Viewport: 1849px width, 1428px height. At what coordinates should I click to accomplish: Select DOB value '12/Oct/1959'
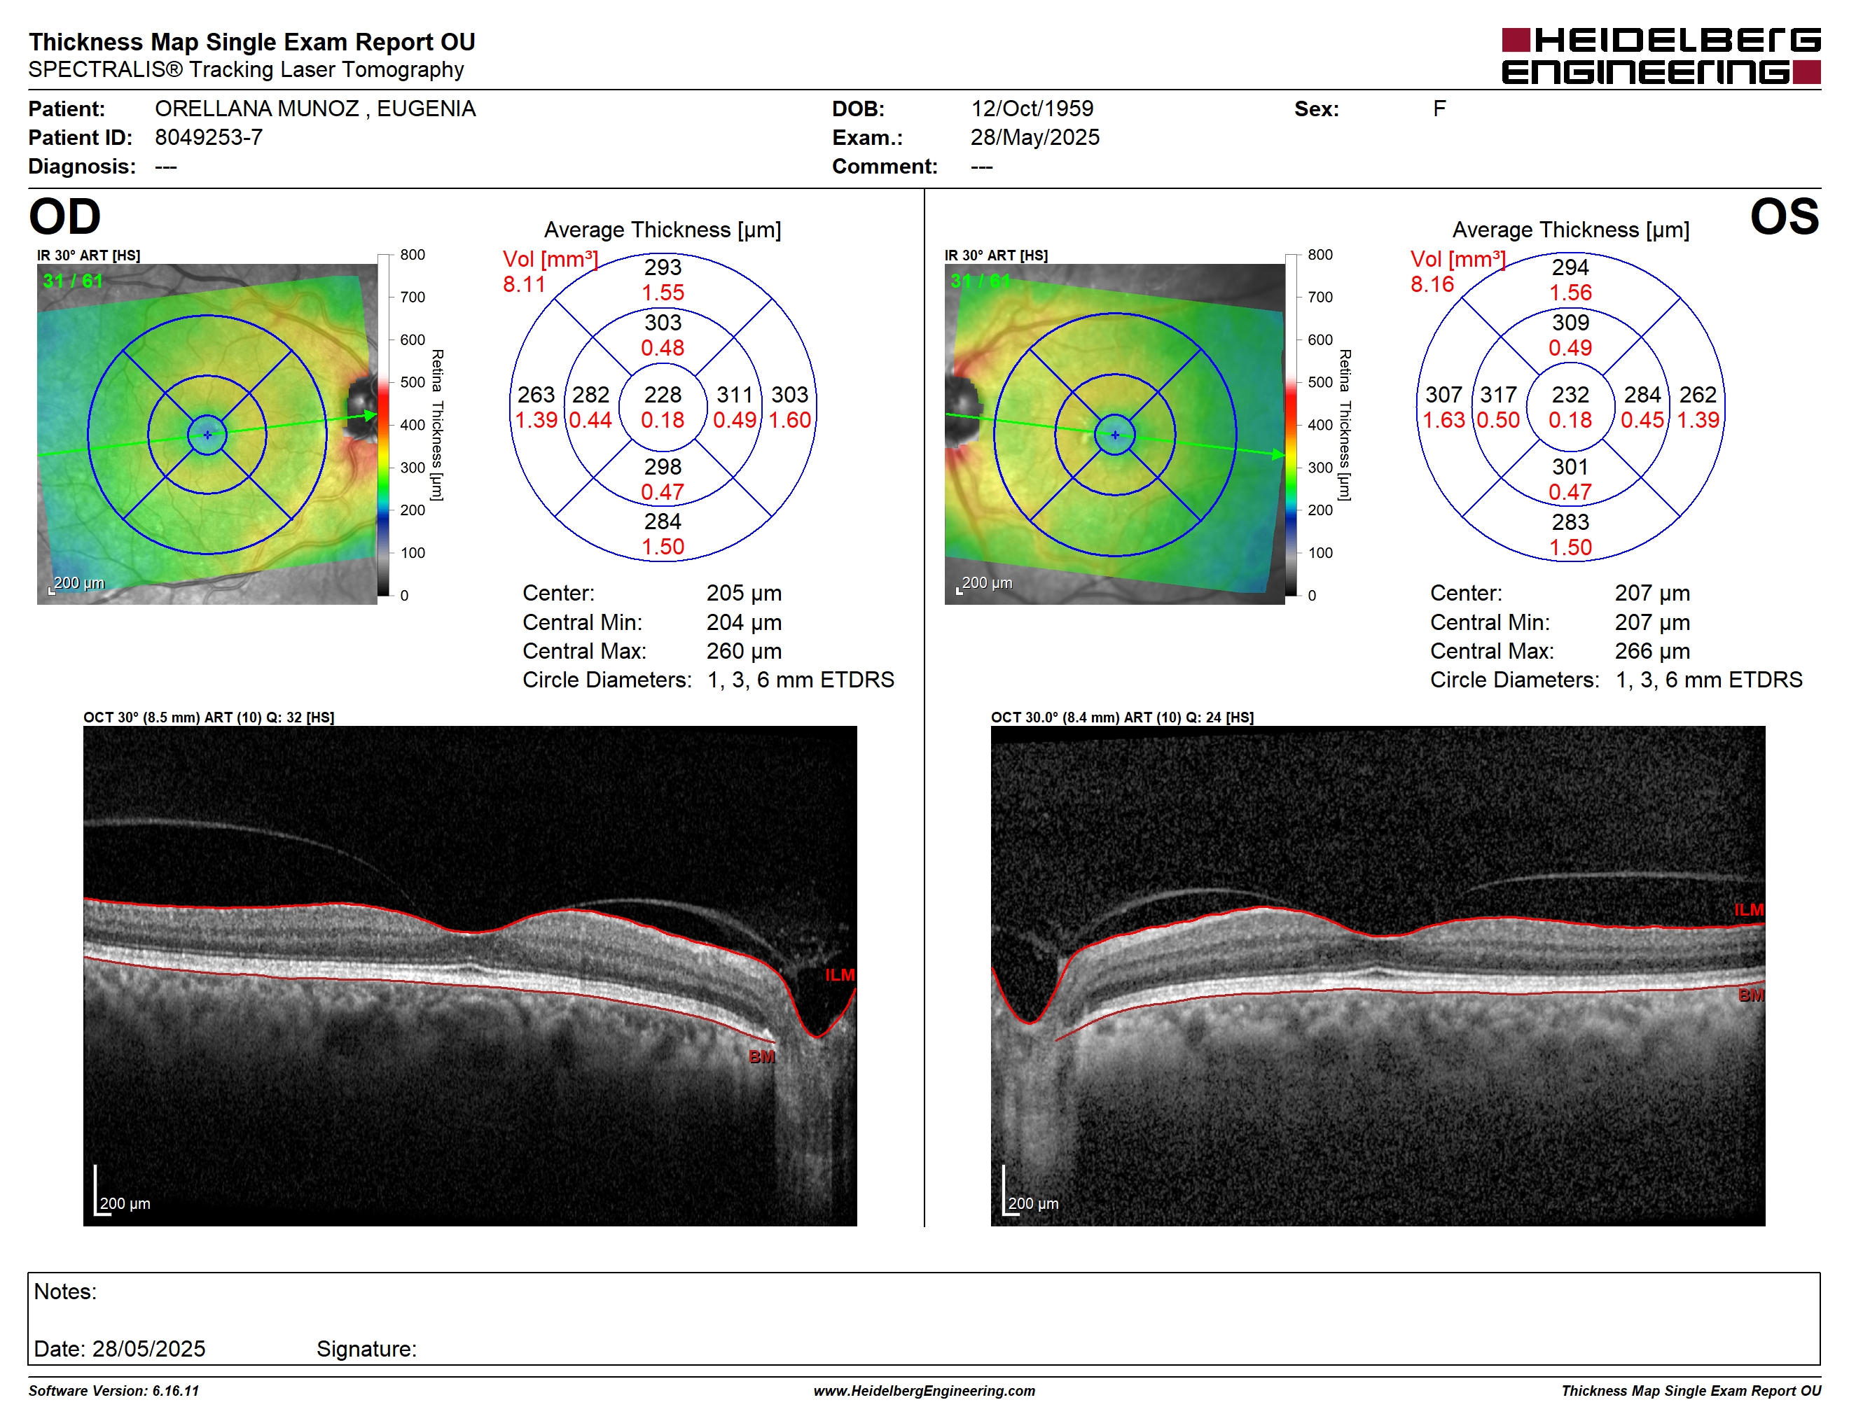(x=1032, y=108)
